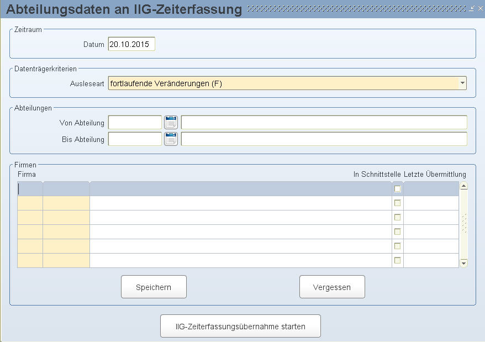Expand the Ausleseart dropdown arrow
485x342 pixels.
462,83
